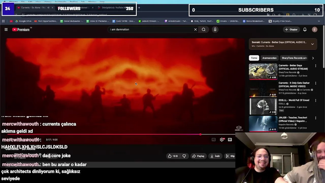Screen dimensions: 325x183
Task: Like the video with thumbs up
Action: pyautogui.click(x=173, y=156)
